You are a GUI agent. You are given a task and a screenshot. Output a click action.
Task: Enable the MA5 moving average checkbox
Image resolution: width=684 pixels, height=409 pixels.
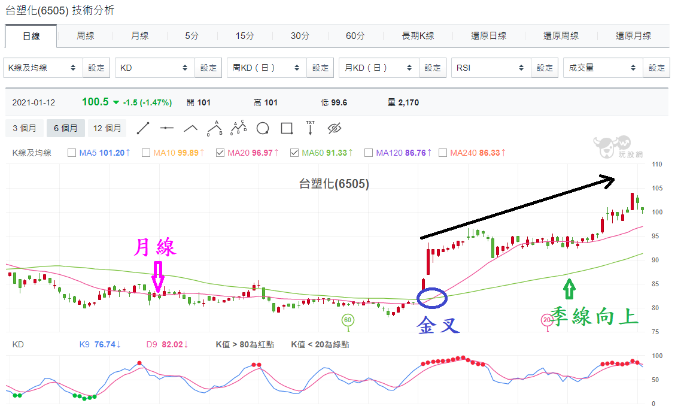[72, 153]
